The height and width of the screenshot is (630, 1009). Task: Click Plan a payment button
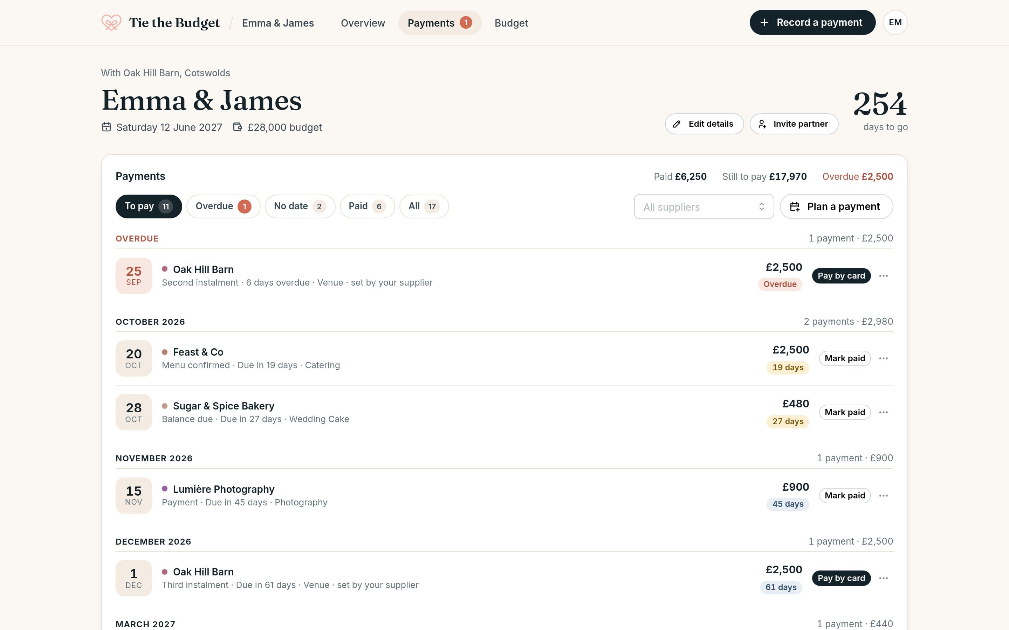pyautogui.click(x=836, y=206)
